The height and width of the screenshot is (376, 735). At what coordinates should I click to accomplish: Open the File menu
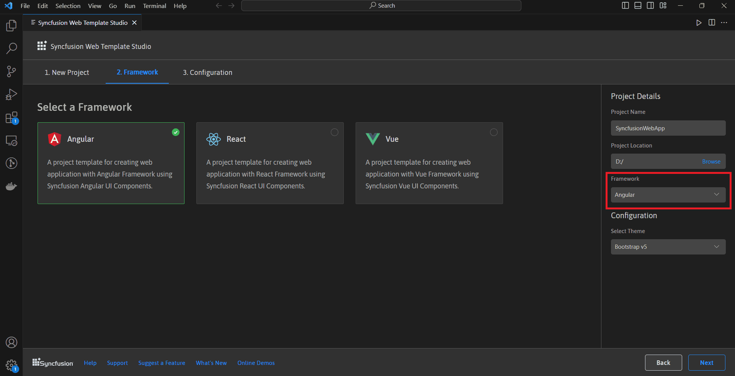[25, 6]
